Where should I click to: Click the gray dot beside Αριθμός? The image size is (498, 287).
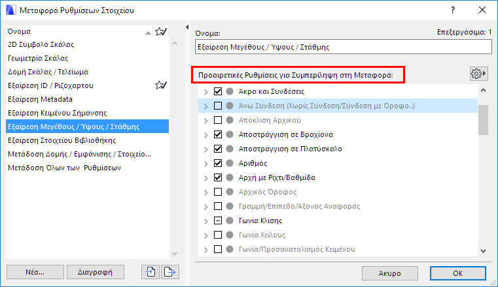(230, 163)
